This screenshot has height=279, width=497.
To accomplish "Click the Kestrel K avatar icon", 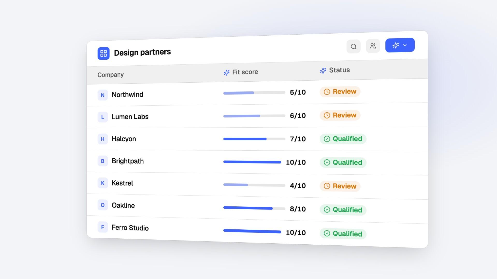I will tap(103, 183).
